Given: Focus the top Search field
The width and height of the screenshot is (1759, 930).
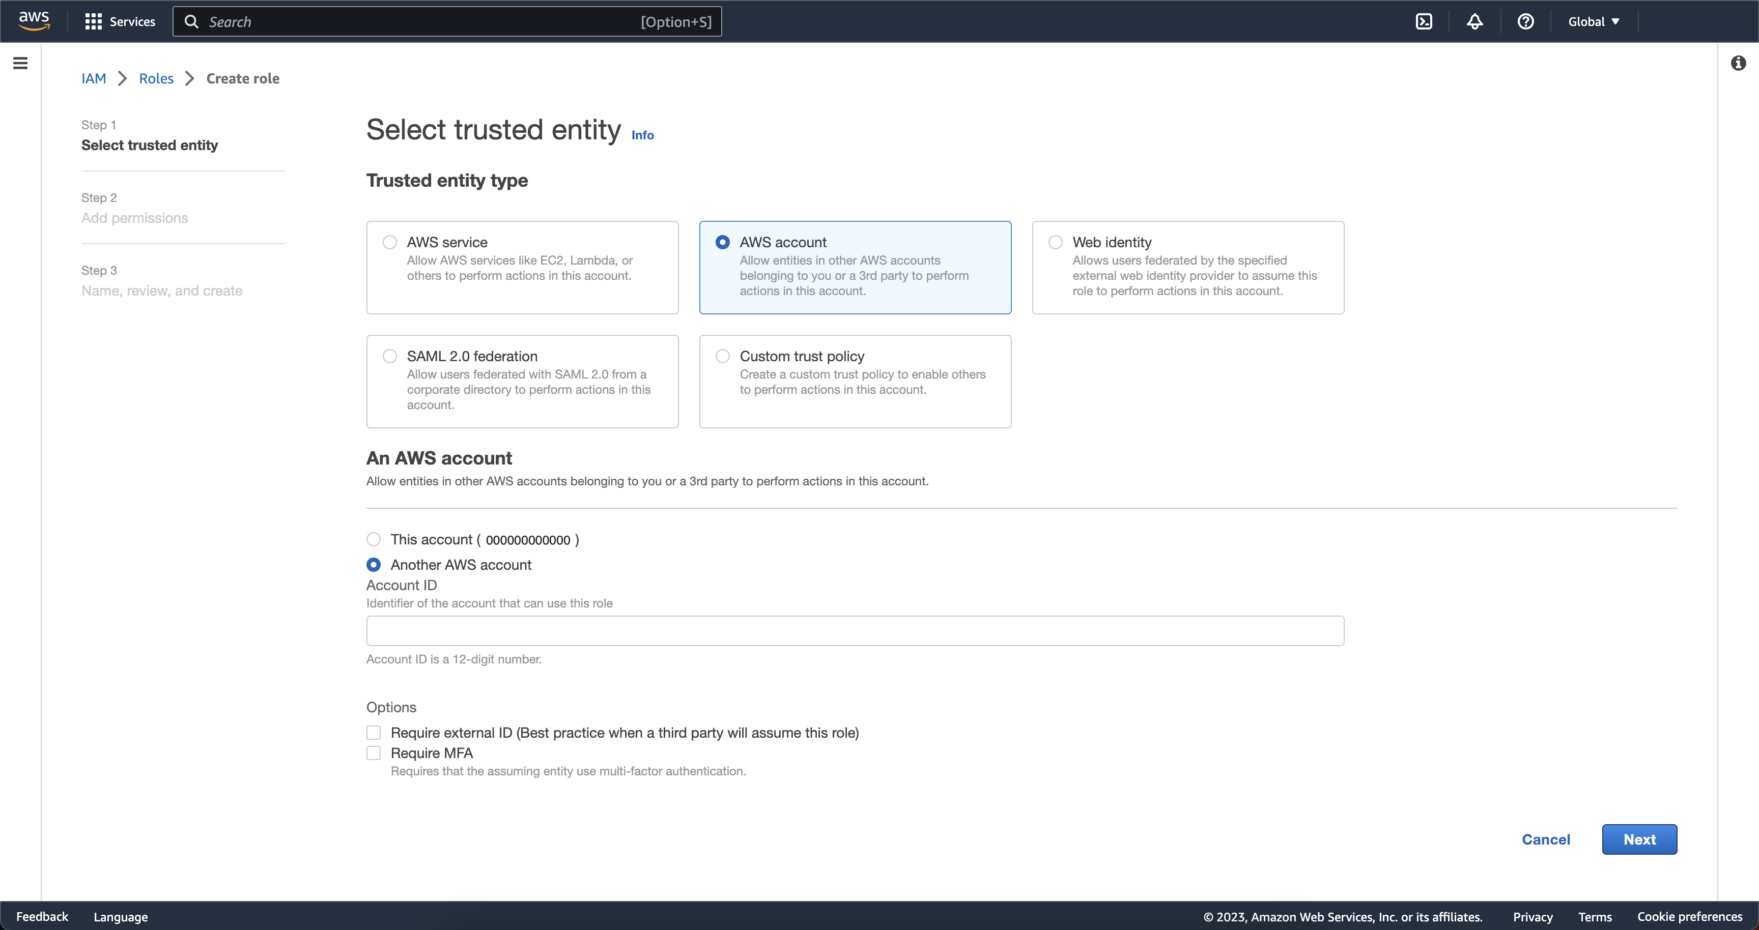Looking at the screenshot, I should click(447, 22).
